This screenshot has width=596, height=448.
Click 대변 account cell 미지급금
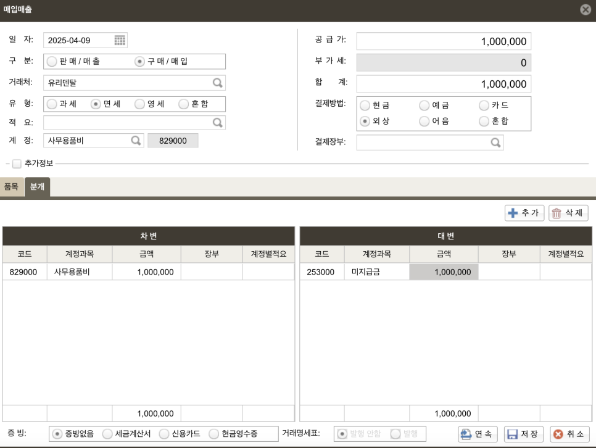coord(377,272)
